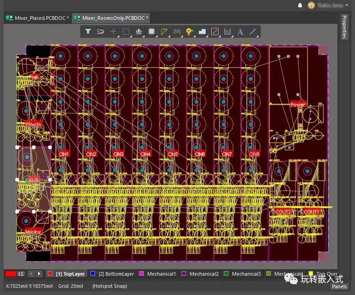Pick the Select Rectangle tool

[x=126, y=32]
